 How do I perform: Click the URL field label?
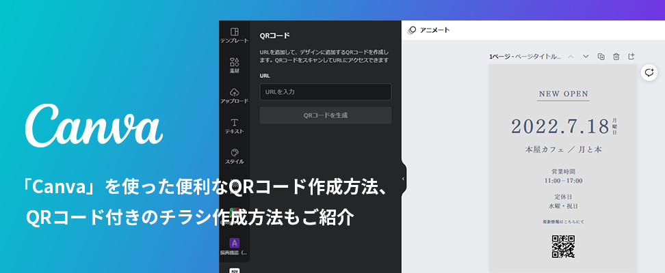(x=265, y=76)
